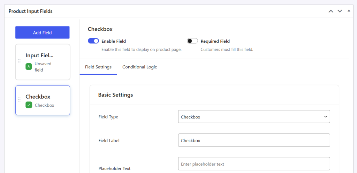Collapse the Product Input Fields panel triangle
This screenshot has height=173, width=357.
pyautogui.click(x=349, y=11)
